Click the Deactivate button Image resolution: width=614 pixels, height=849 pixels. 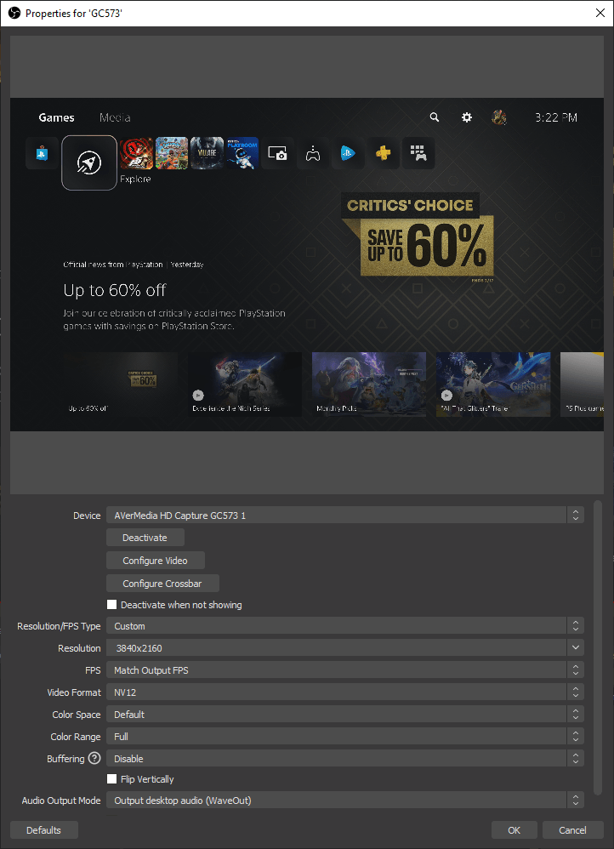145,538
